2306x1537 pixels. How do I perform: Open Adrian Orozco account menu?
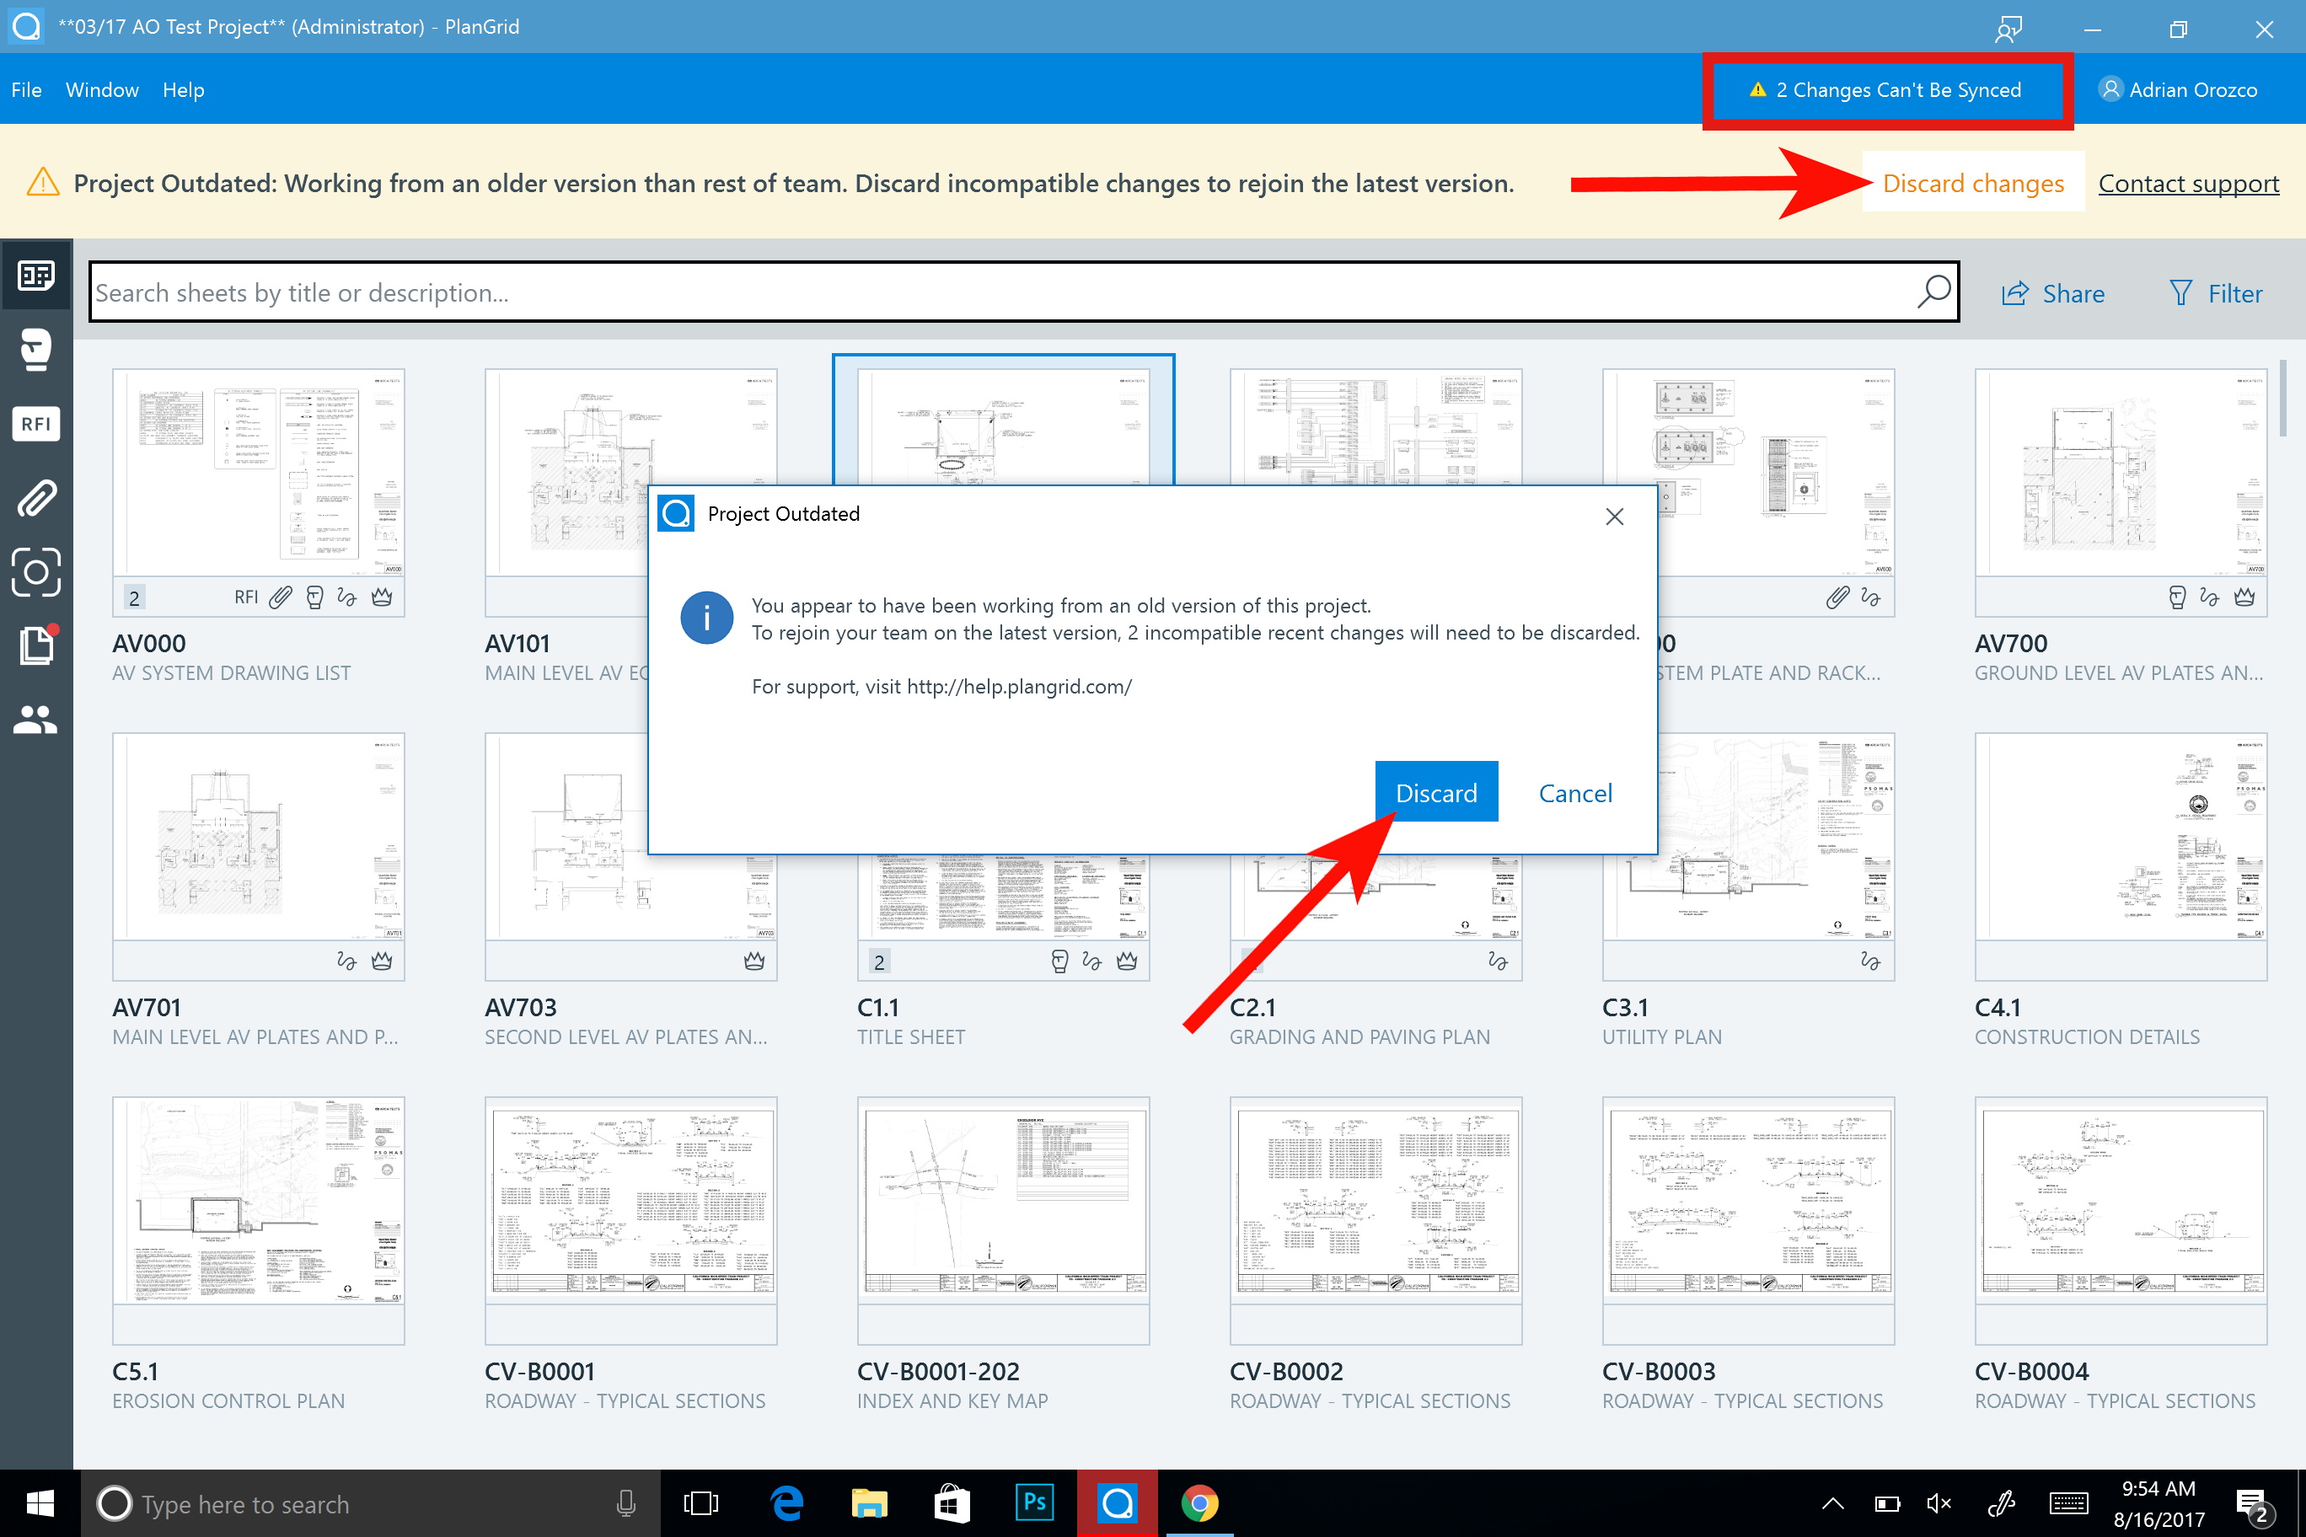(x=2178, y=89)
